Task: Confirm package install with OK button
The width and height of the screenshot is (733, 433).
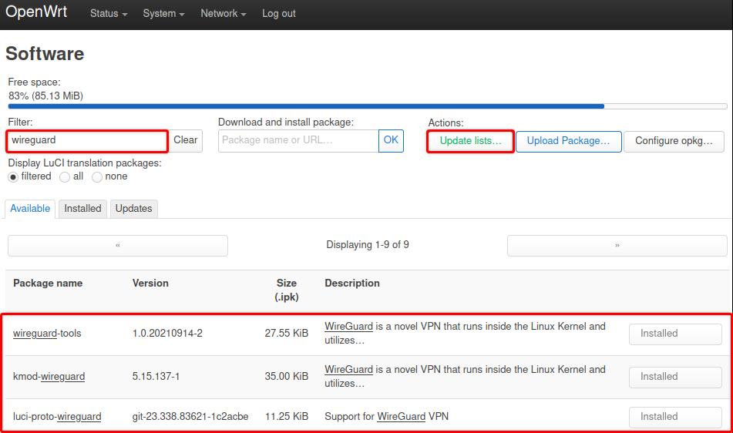Action: pyautogui.click(x=391, y=140)
